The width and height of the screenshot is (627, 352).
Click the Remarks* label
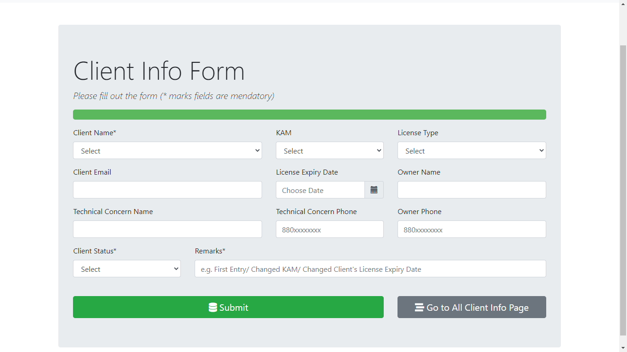(210, 251)
